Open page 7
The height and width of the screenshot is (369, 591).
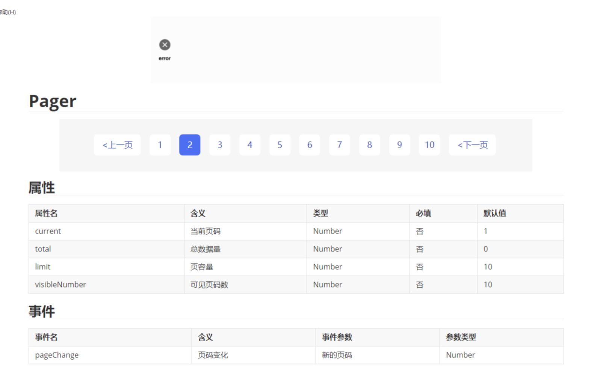[340, 145]
